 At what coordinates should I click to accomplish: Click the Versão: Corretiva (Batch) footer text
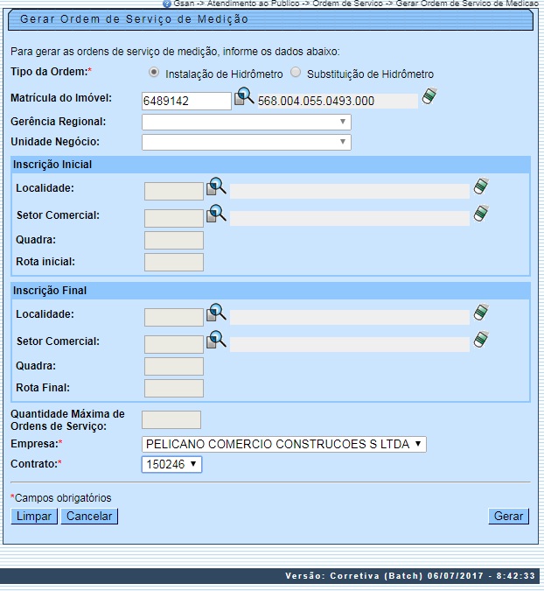[410, 576]
